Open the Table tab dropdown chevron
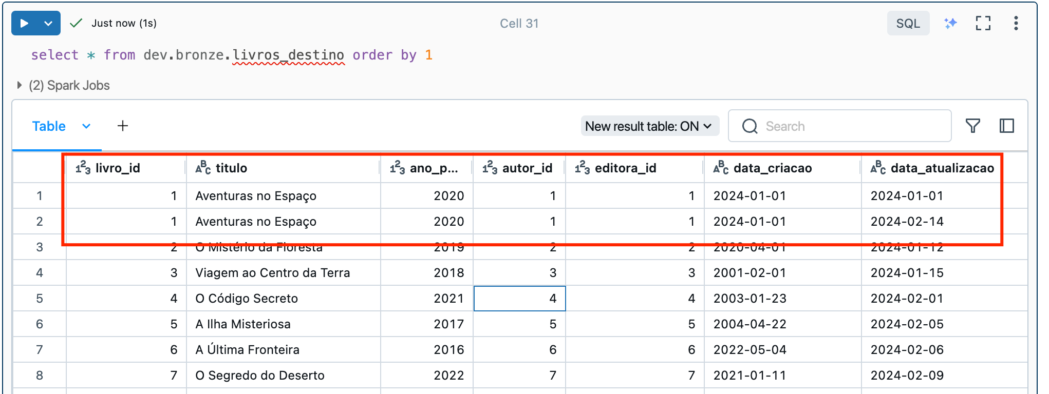This screenshot has height=394, width=1049. (86, 126)
